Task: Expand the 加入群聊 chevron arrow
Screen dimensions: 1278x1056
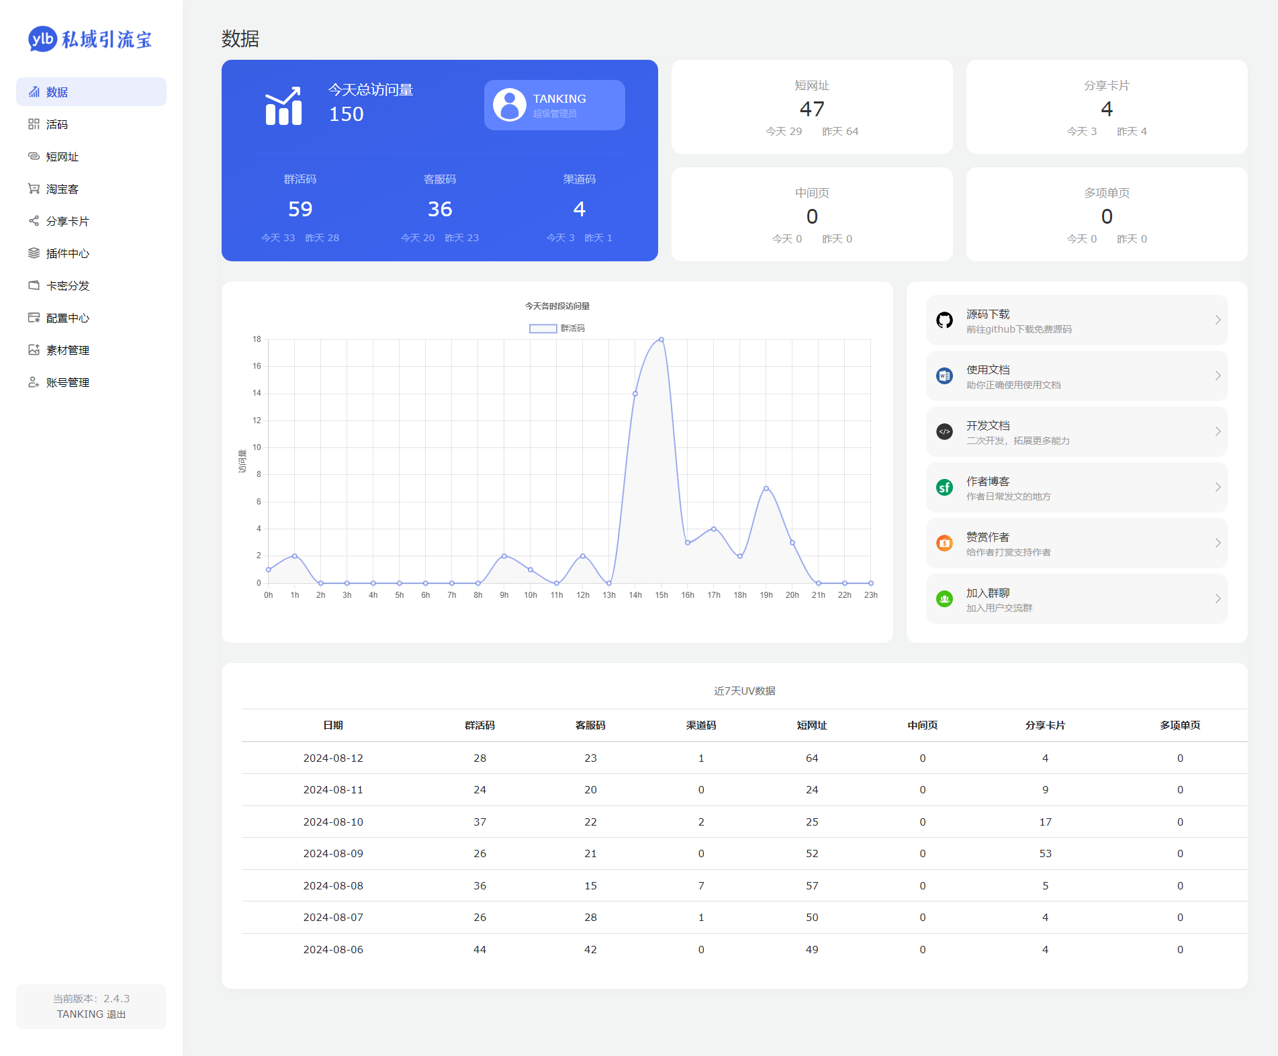Action: point(1218,599)
